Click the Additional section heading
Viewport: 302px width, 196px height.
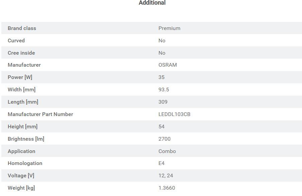pyautogui.click(x=152, y=3)
